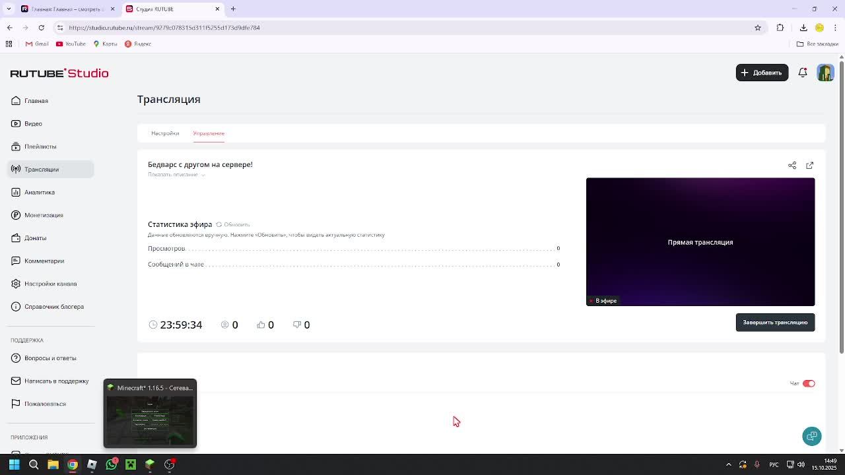Expand the stream description with Показать описание
This screenshot has width=845, height=475.
176,175
